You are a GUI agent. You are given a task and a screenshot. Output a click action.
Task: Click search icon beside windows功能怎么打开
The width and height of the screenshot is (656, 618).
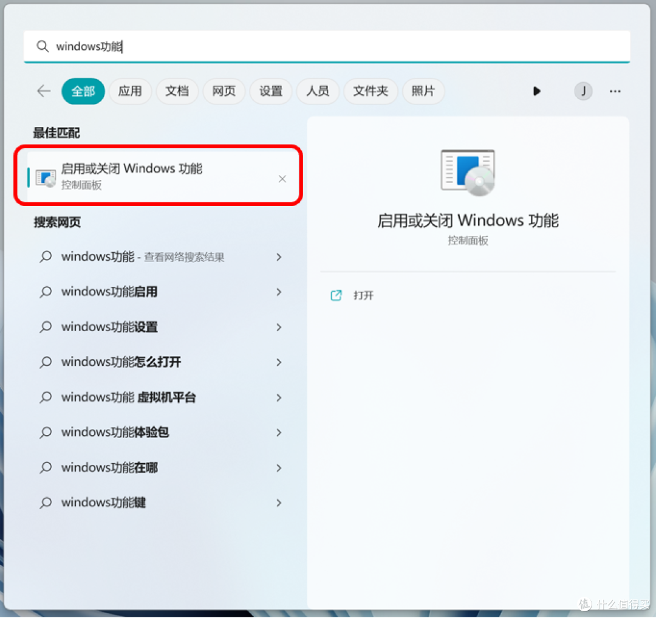[46, 362]
